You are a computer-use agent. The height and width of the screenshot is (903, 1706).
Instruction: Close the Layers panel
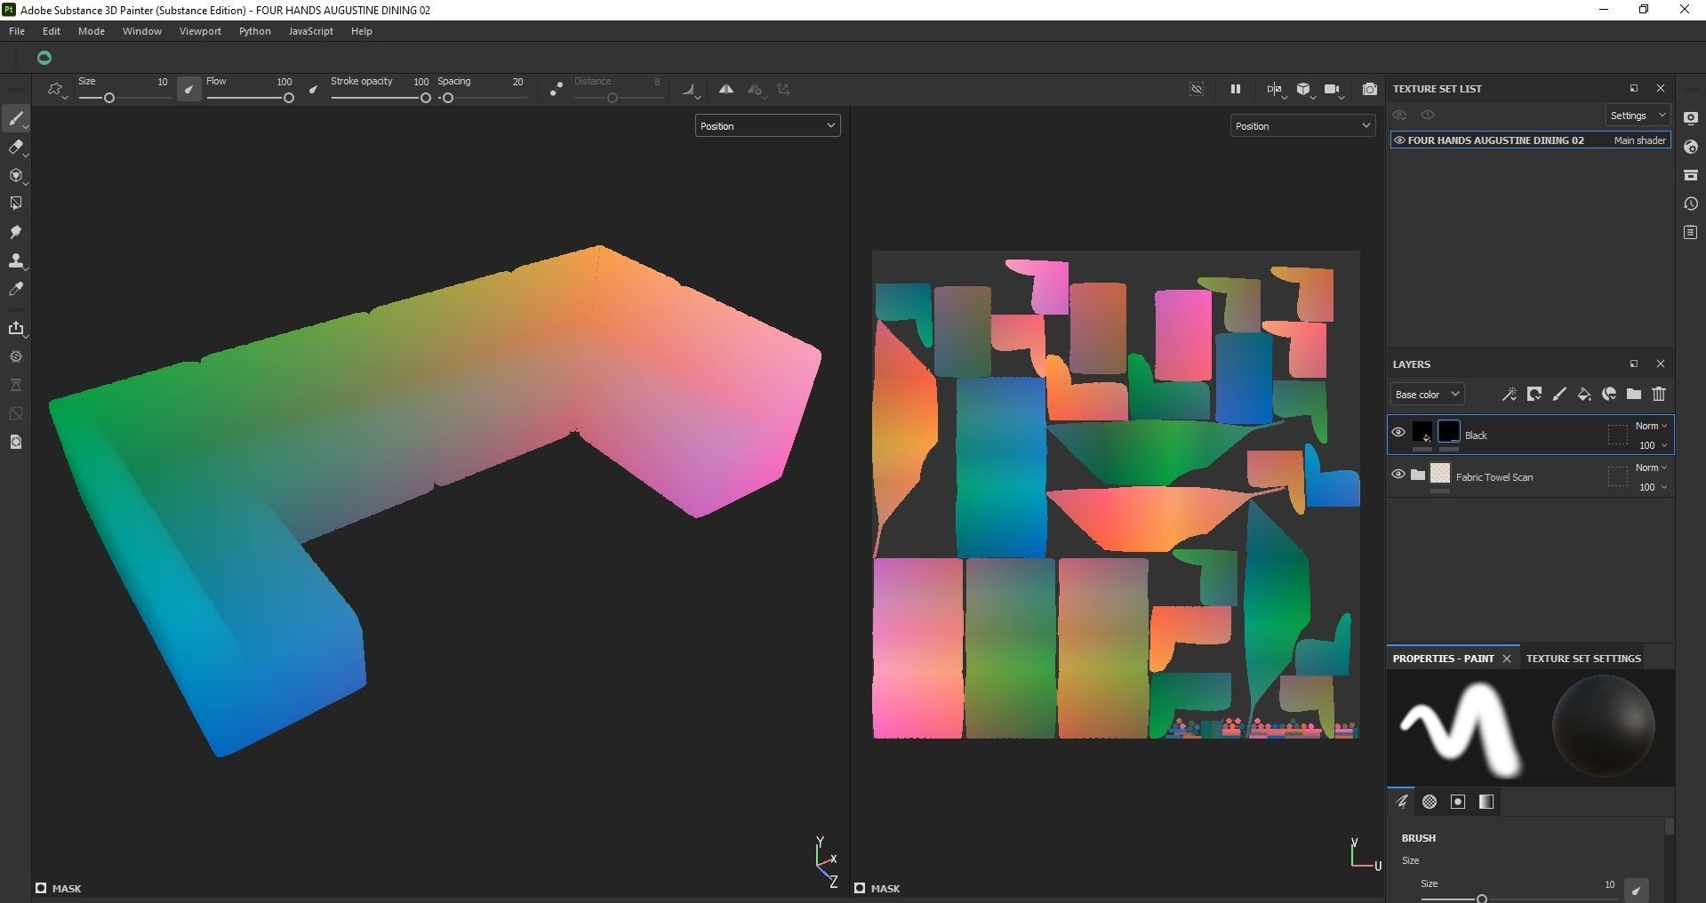(x=1660, y=364)
